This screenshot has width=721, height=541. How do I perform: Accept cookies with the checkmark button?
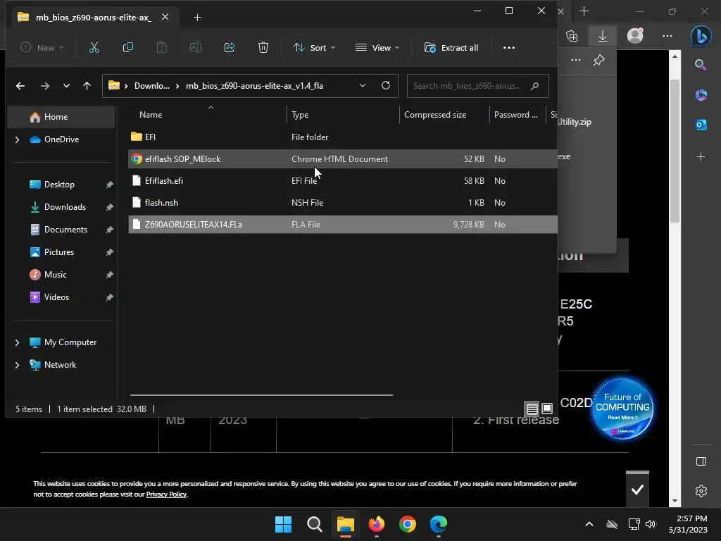tap(637, 490)
